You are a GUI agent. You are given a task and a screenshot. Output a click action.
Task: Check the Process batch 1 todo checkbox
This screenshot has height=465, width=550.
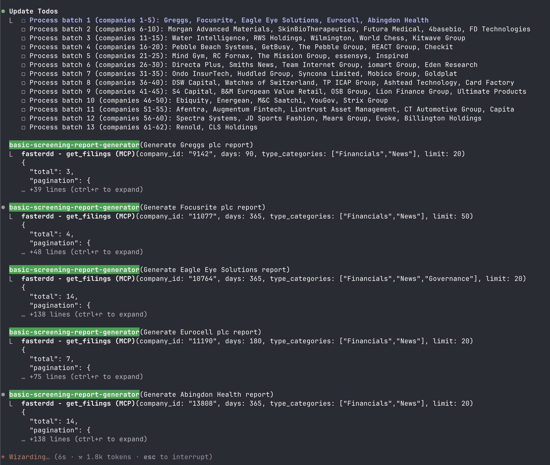[x=24, y=20]
